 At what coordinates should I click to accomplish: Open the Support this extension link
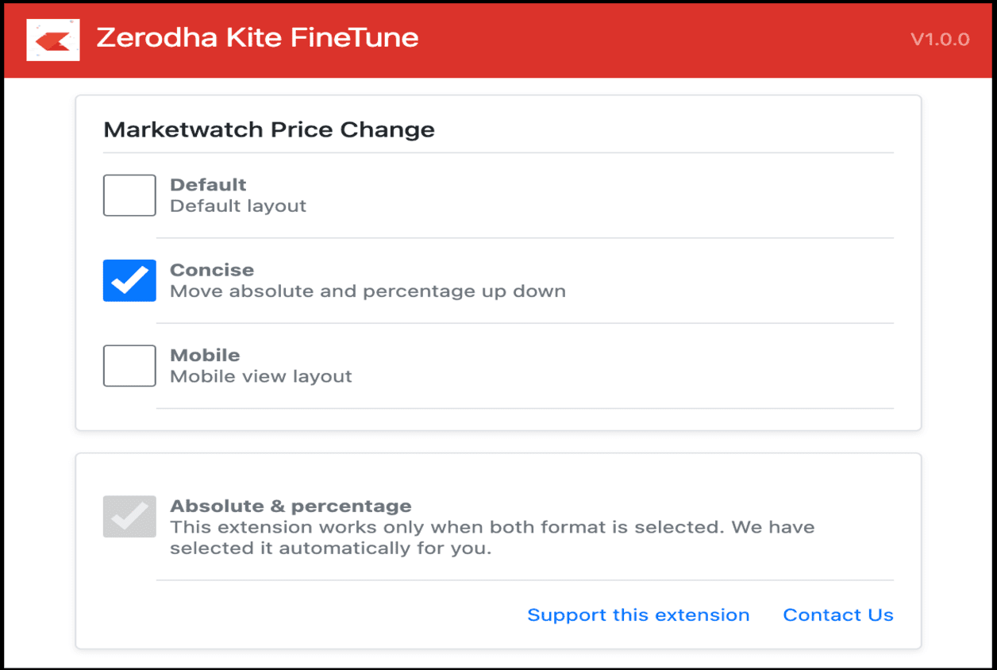tap(638, 615)
